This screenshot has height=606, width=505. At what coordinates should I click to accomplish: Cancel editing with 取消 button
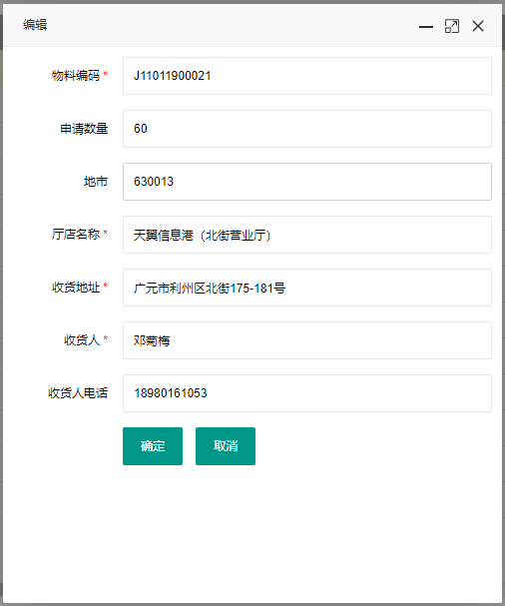point(226,446)
